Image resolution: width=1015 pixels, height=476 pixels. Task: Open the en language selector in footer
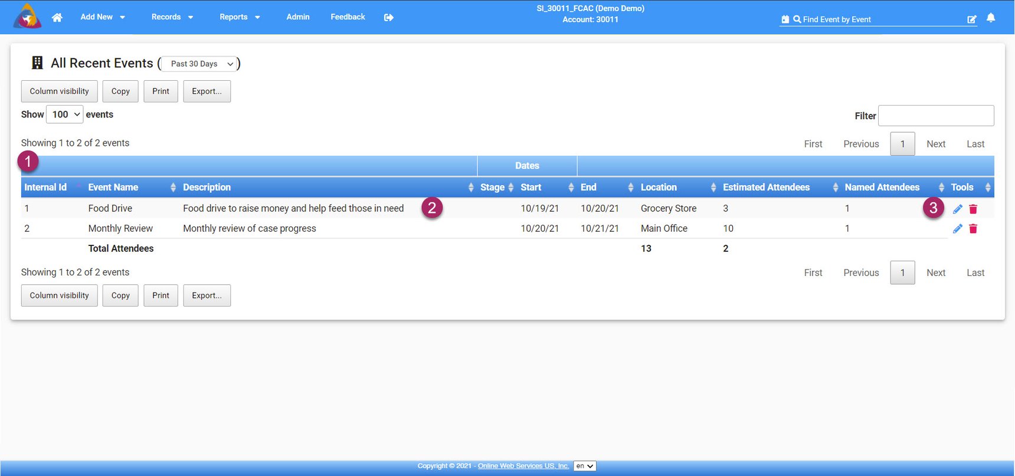coord(584,466)
